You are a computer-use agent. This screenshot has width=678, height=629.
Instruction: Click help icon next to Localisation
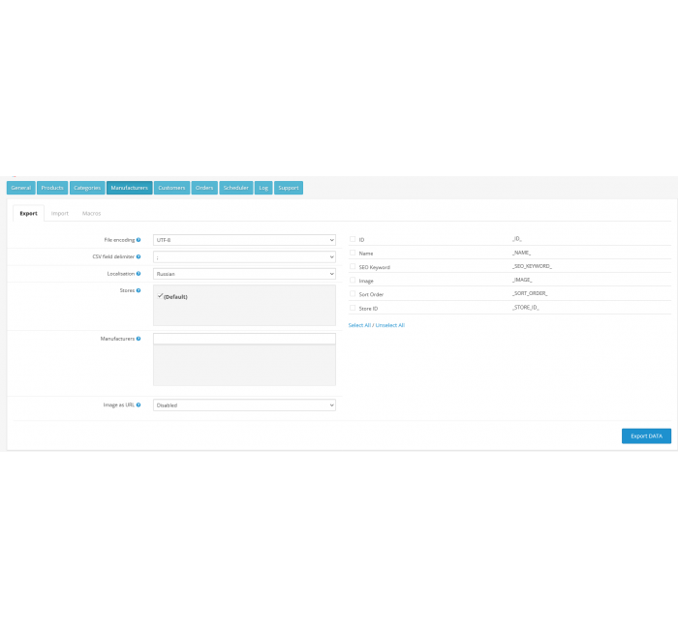(139, 274)
